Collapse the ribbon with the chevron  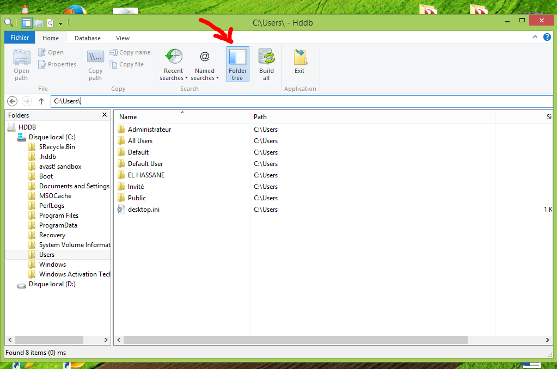tap(535, 37)
